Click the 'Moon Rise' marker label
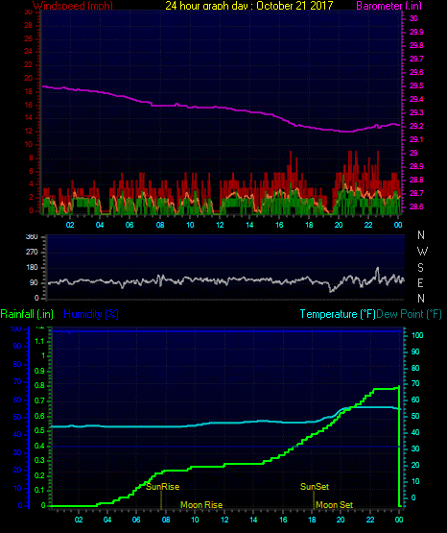The image size is (447, 533). 201,505
